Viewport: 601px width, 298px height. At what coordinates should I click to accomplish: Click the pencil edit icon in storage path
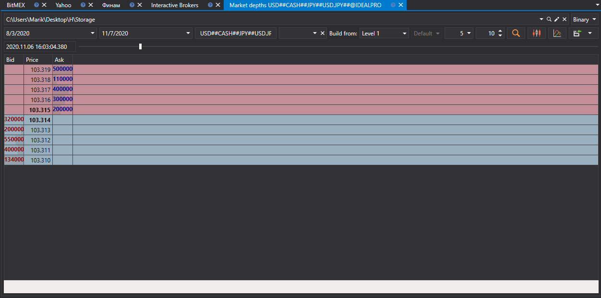(557, 20)
